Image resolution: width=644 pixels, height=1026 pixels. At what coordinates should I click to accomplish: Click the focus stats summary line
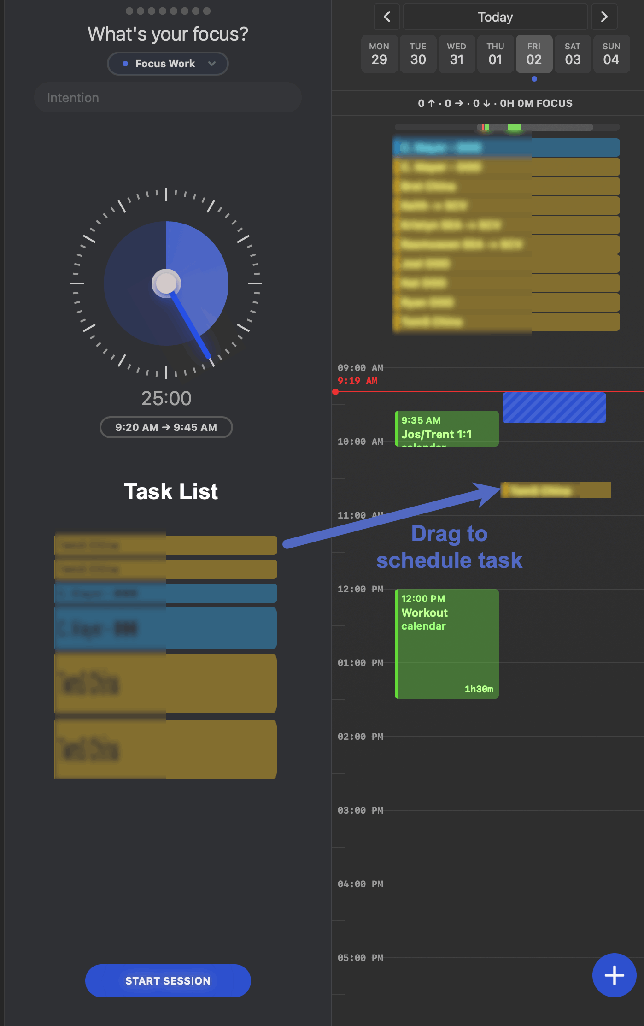pos(495,103)
